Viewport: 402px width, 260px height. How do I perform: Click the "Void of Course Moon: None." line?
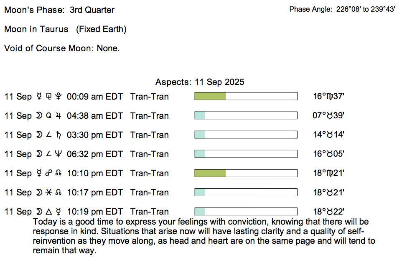(62, 48)
